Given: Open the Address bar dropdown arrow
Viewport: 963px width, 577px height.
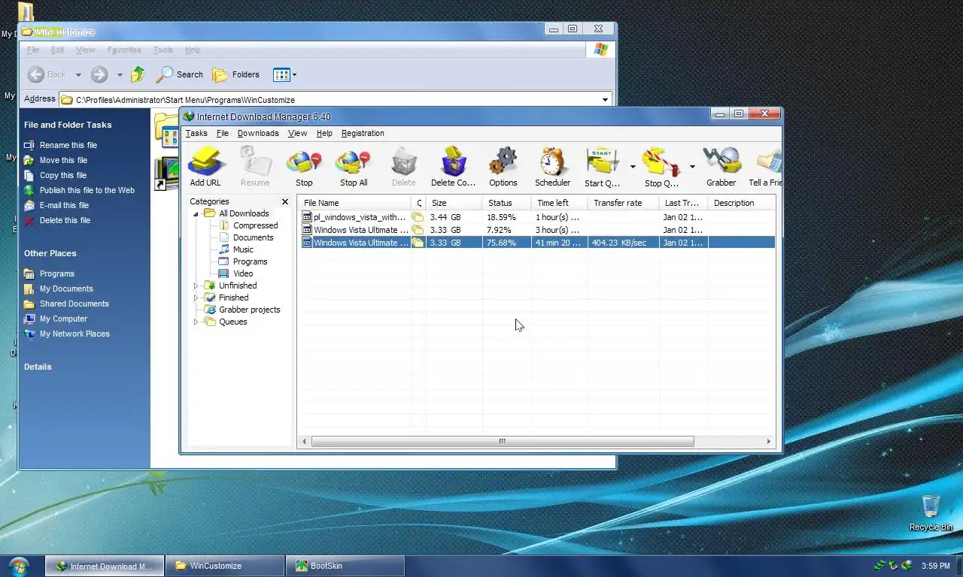Looking at the screenshot, I should coord(605,99).
